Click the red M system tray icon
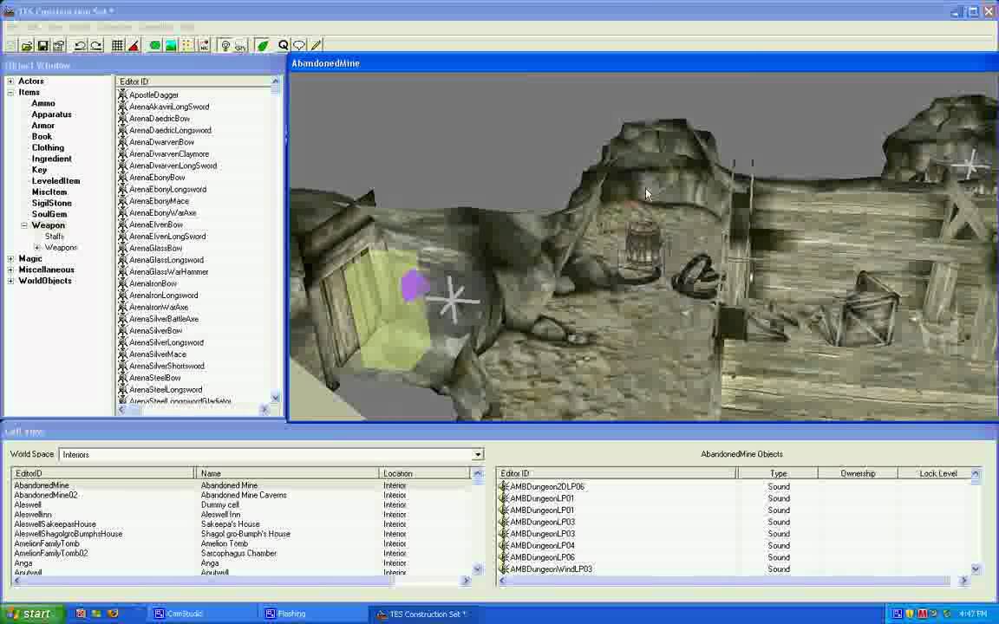 point(922,614)
